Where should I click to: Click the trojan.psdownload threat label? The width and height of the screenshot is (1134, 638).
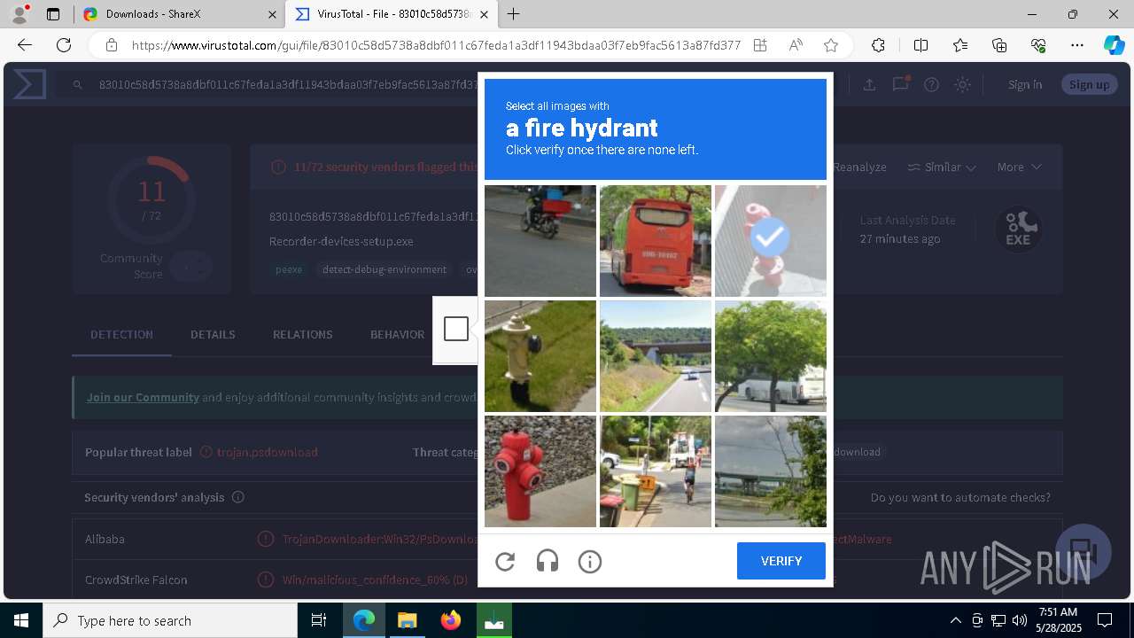point(268,452)
